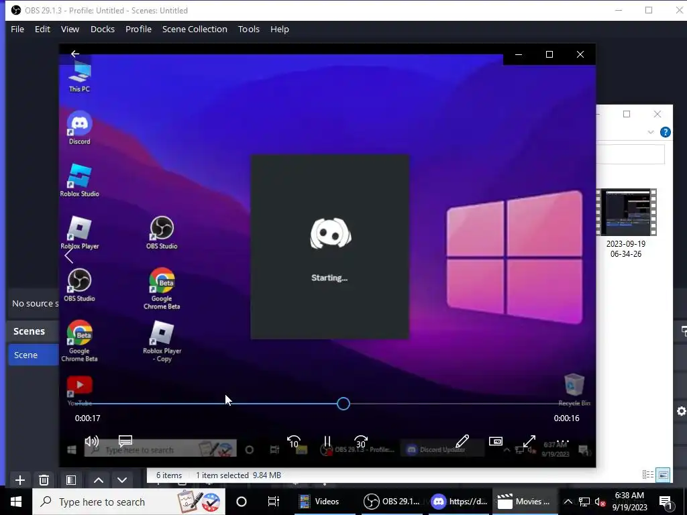Image resolution: width=687 pixels, height=515 pixels.
Task: Switch player to mini view
Action: coord(496,441)
